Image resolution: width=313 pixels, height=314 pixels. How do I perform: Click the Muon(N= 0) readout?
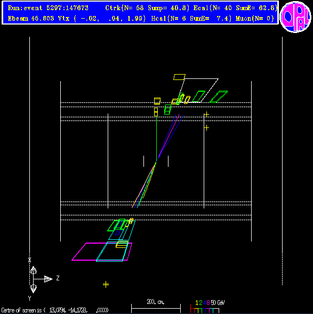(x=255, y=19)
